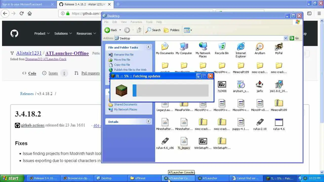The height and width of the screenshot is (182, 324).
Task: Expand the Product menu on GitHub
Action: coord(42,33)
